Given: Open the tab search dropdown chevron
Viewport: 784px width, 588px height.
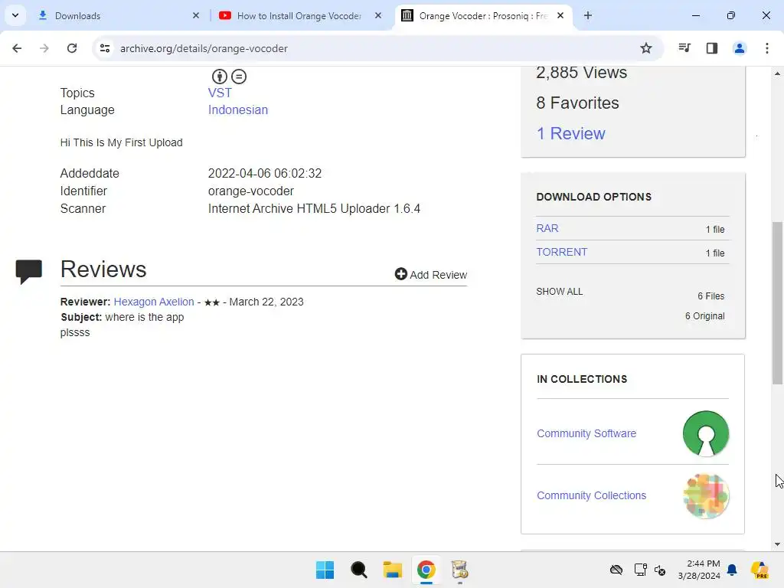Looking at the screenshot, I should pyautogui.click(x=15, y=15).
